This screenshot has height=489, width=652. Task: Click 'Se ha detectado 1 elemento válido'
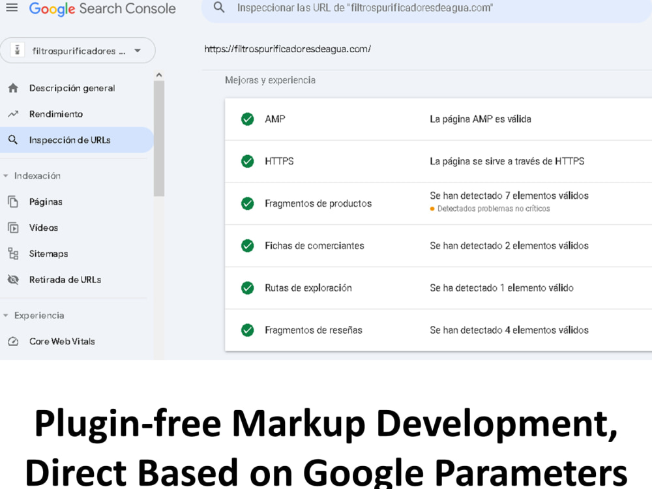501,288
